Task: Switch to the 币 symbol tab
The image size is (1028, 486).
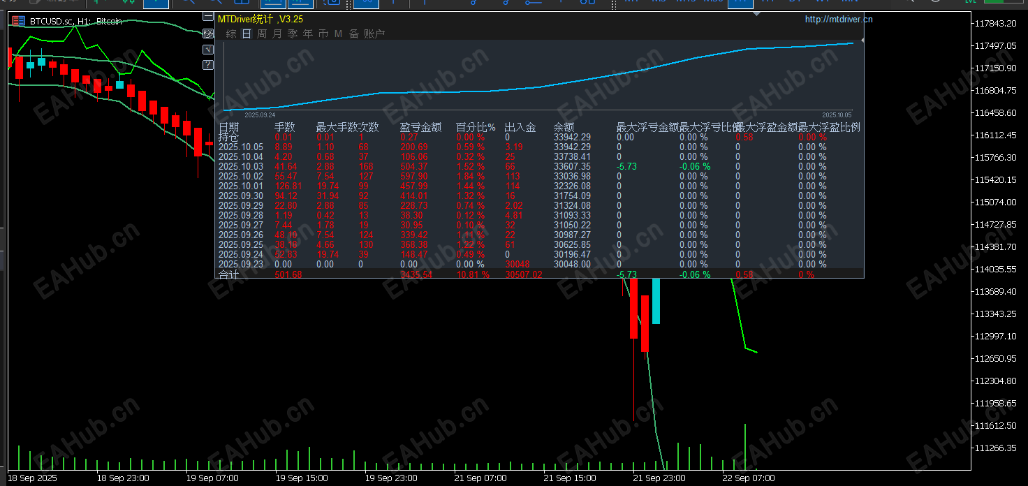Action: 323,34
